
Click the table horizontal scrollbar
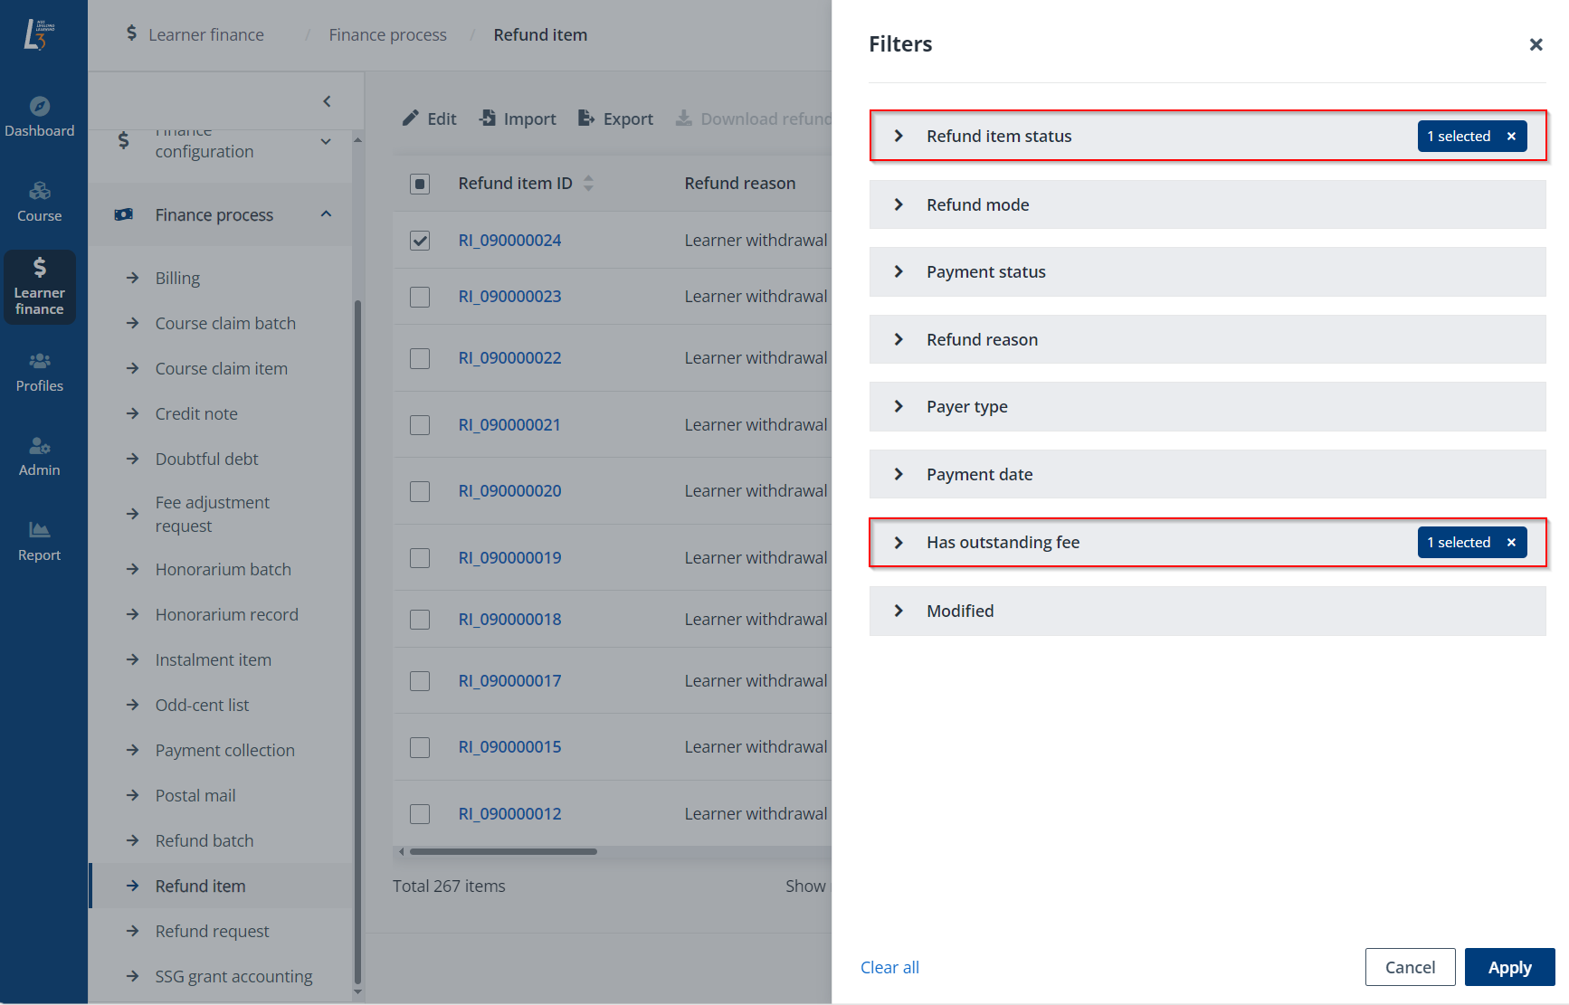[503, 851]
